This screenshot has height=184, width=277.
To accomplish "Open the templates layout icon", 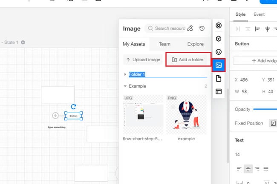I will 219,91.
